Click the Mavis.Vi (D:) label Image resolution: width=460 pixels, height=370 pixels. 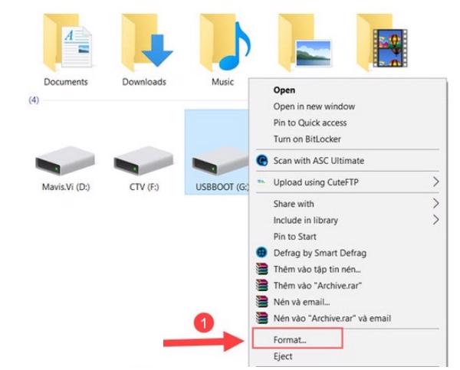[x=66, y=187]
